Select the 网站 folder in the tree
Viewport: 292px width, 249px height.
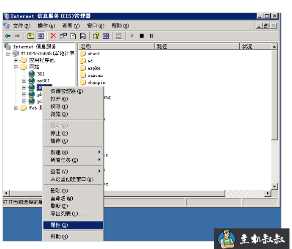click(x=34, y=67)
